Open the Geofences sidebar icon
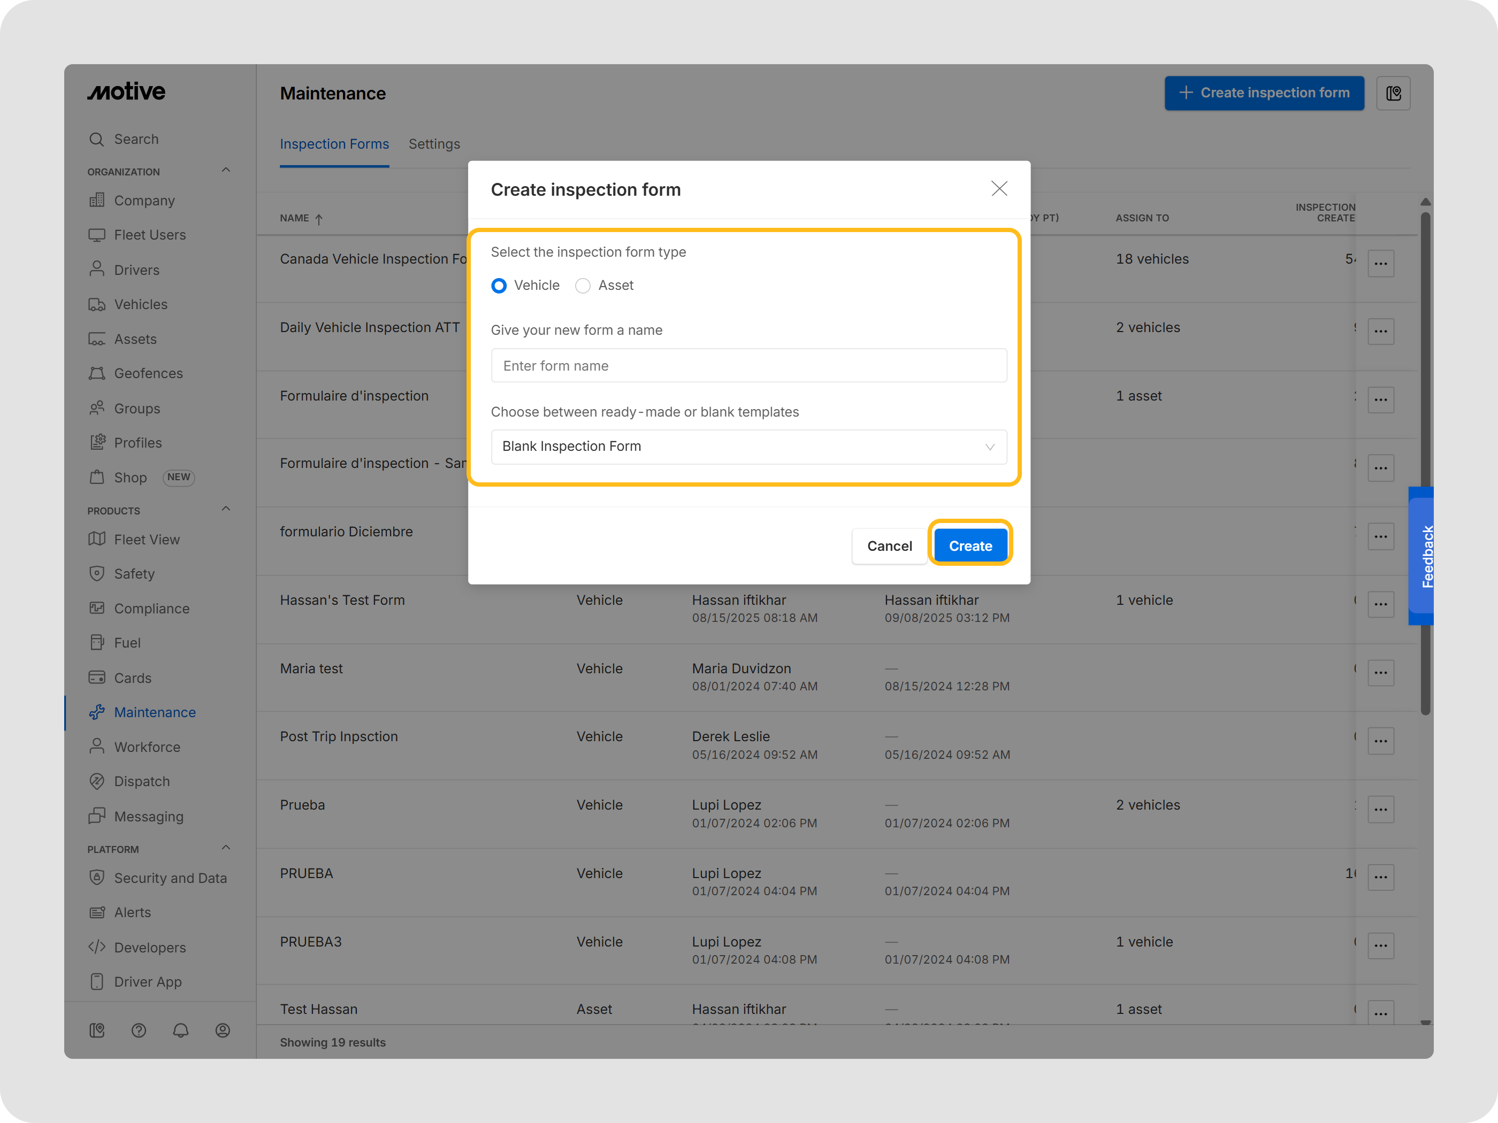Image resolution: width=1498 pixels, height=1123 pixels. (97, 374)
